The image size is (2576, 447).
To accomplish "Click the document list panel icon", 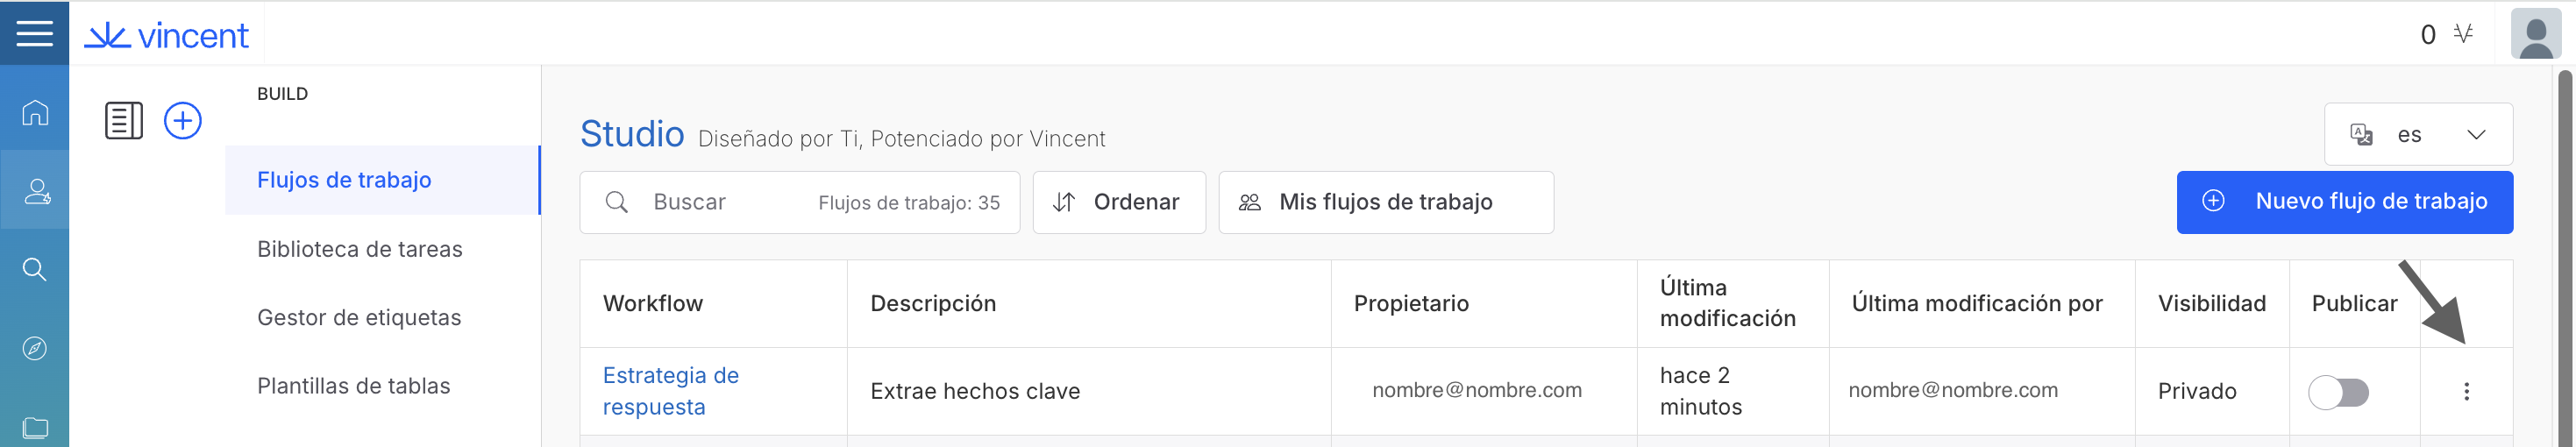I will pyautogui.click(x=124, y=121).
